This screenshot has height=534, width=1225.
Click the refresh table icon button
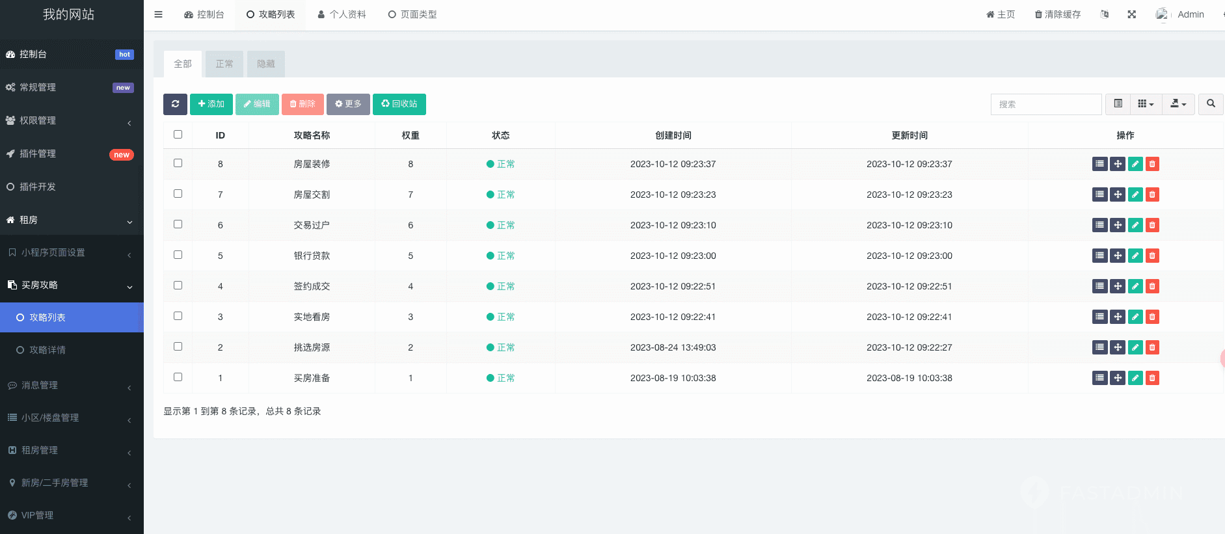point(175,104)
